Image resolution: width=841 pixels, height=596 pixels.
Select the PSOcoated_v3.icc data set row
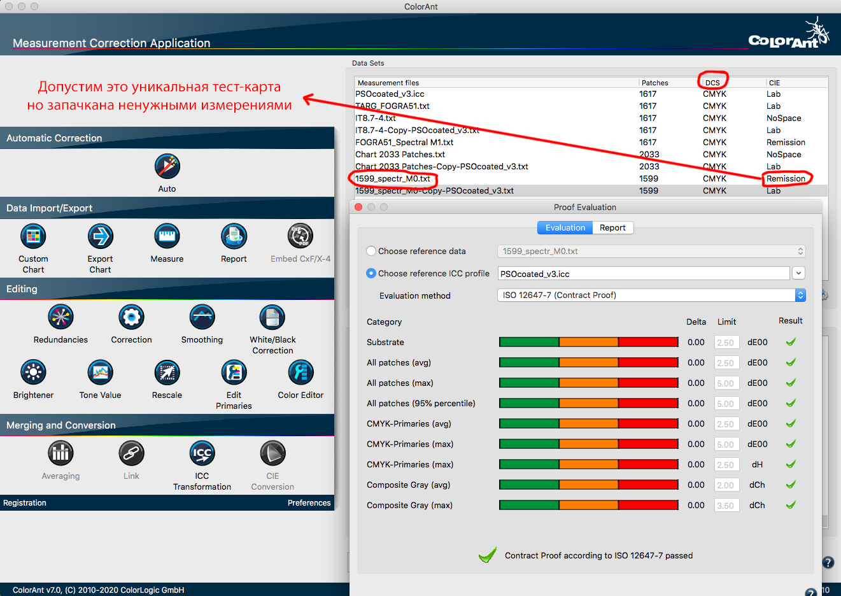(x=591, y=94)
